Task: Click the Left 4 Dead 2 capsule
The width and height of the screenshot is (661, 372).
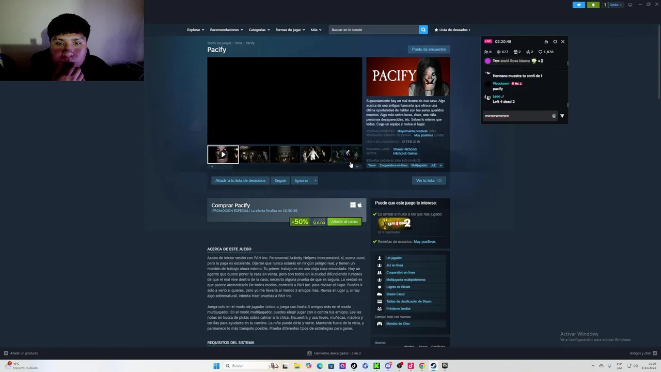Action: click(394, 223)
